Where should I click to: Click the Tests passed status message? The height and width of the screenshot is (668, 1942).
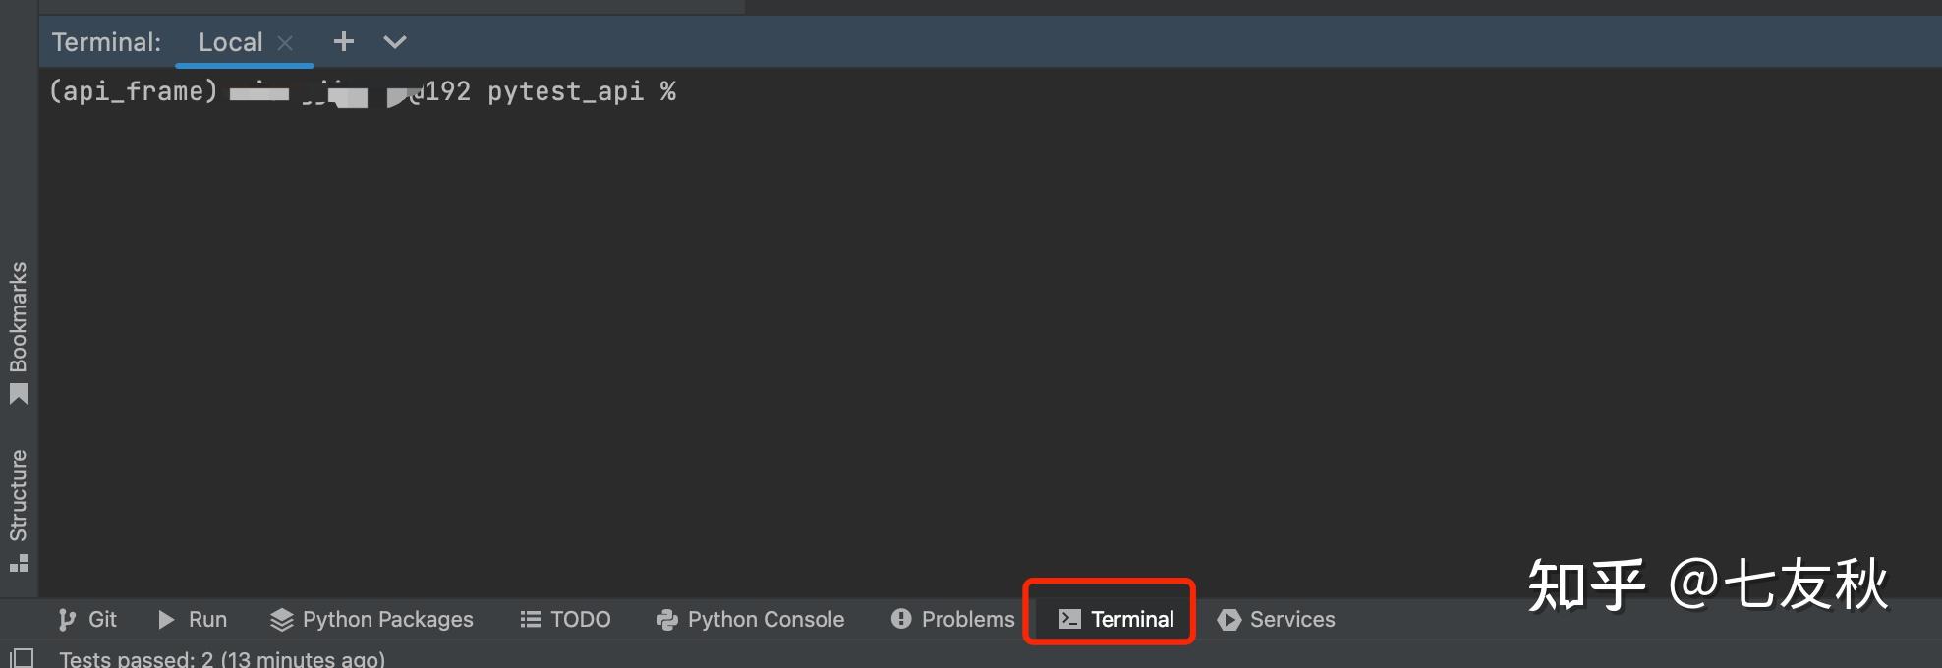pyautogui.click(x=222, y=658)
